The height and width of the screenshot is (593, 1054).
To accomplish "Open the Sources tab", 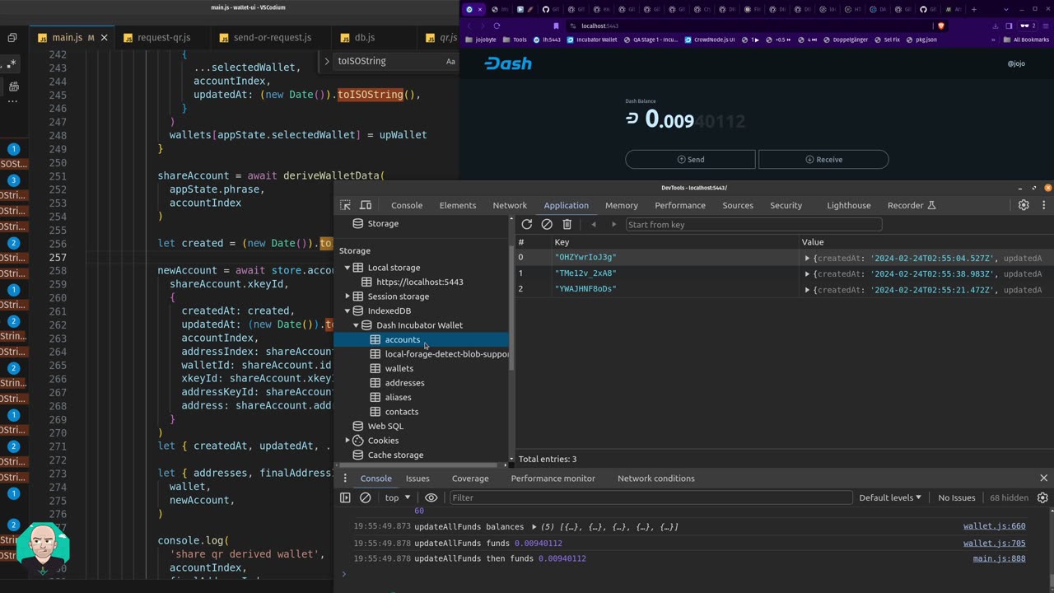I will (738, 205).
